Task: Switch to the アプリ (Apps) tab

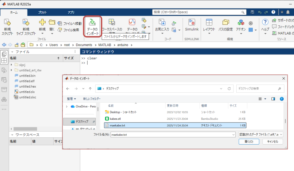Action: (71, 12)
